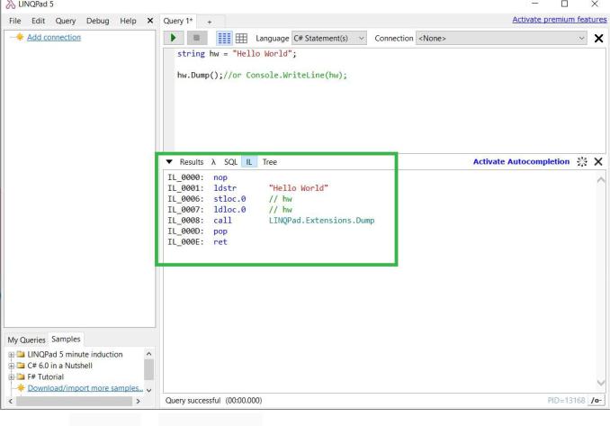Switch to the Results tab
Viewport: 610px width, 426px height.
tap(192, 162)
